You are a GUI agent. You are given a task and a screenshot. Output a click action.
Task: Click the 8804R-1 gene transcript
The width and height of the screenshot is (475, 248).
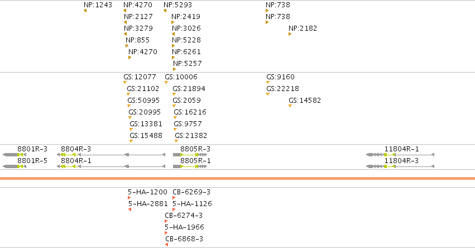click(111, 166)
